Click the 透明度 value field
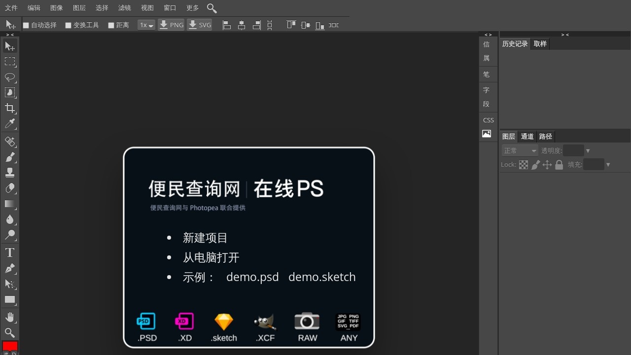 (573, 150)
